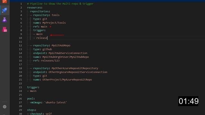This screenshot has height=115, width=205.
Task: Click the '- release' entry on line 10
Action: pyautogui.click(x=40, y=38)
